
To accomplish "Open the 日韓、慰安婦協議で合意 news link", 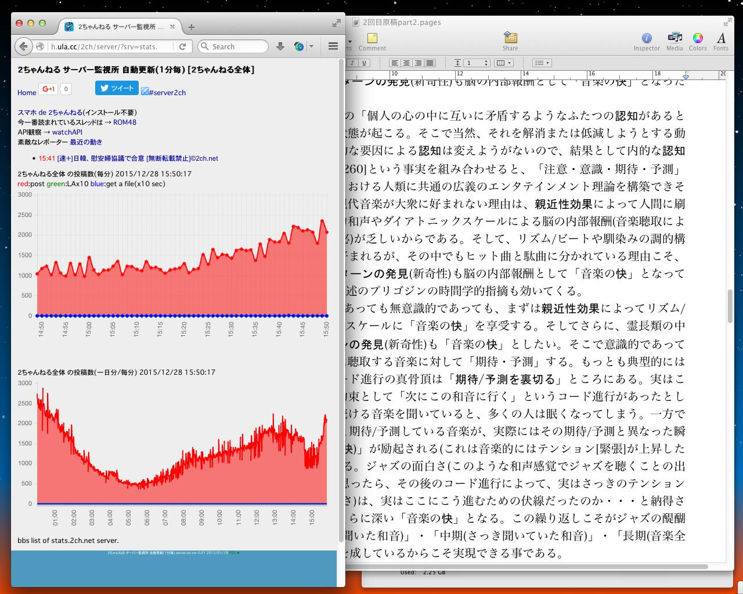I will click(x=138, y=158).
